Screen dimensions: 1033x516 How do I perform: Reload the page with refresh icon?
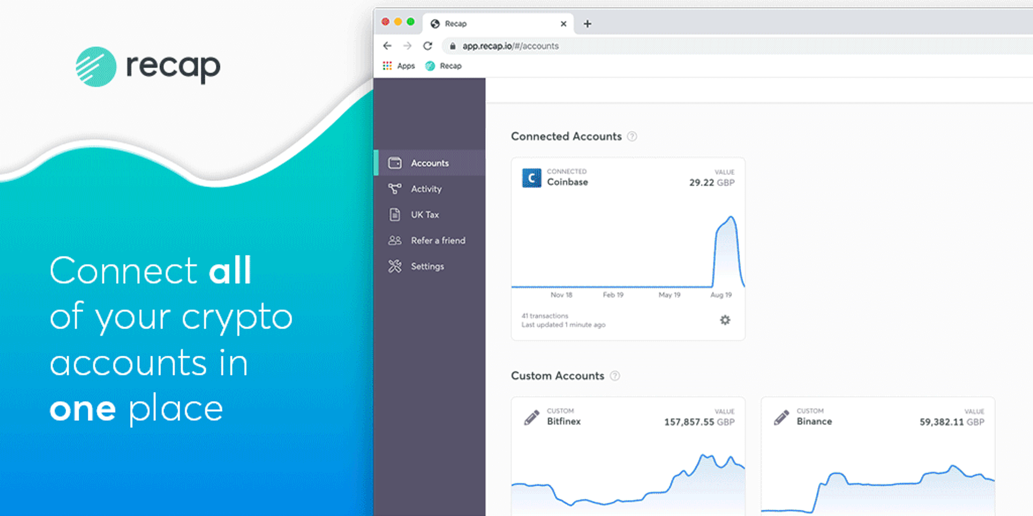(428, 46)
